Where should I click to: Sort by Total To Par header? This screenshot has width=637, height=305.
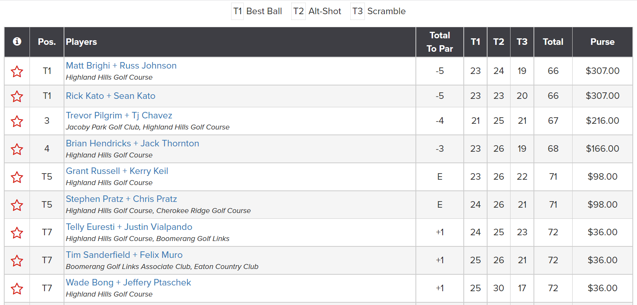tap(440, 42)
